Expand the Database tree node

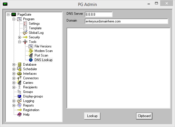click(14, 64)
